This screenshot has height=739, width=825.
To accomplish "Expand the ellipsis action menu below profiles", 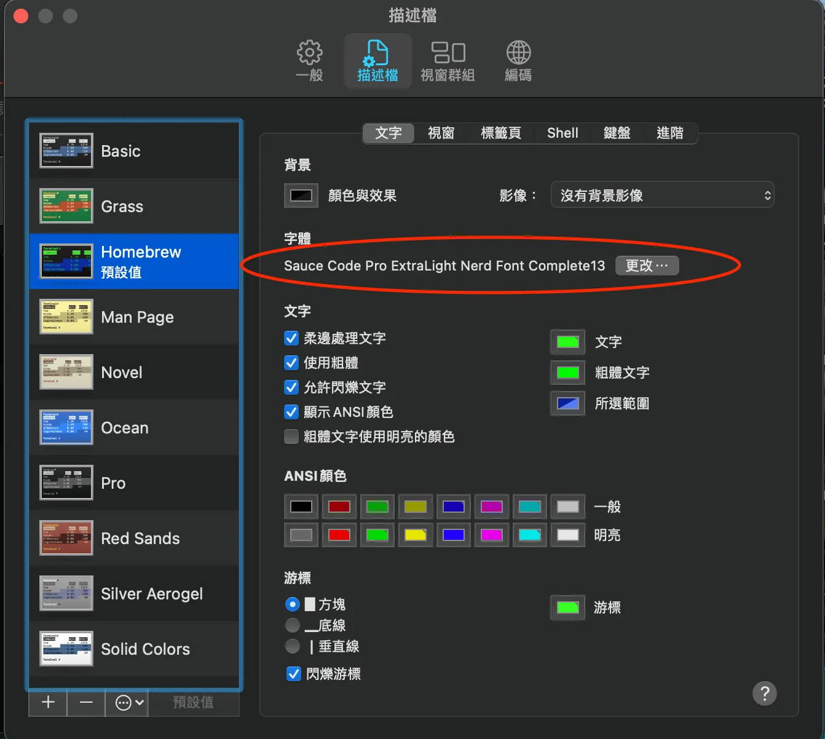I will [130, 702].
